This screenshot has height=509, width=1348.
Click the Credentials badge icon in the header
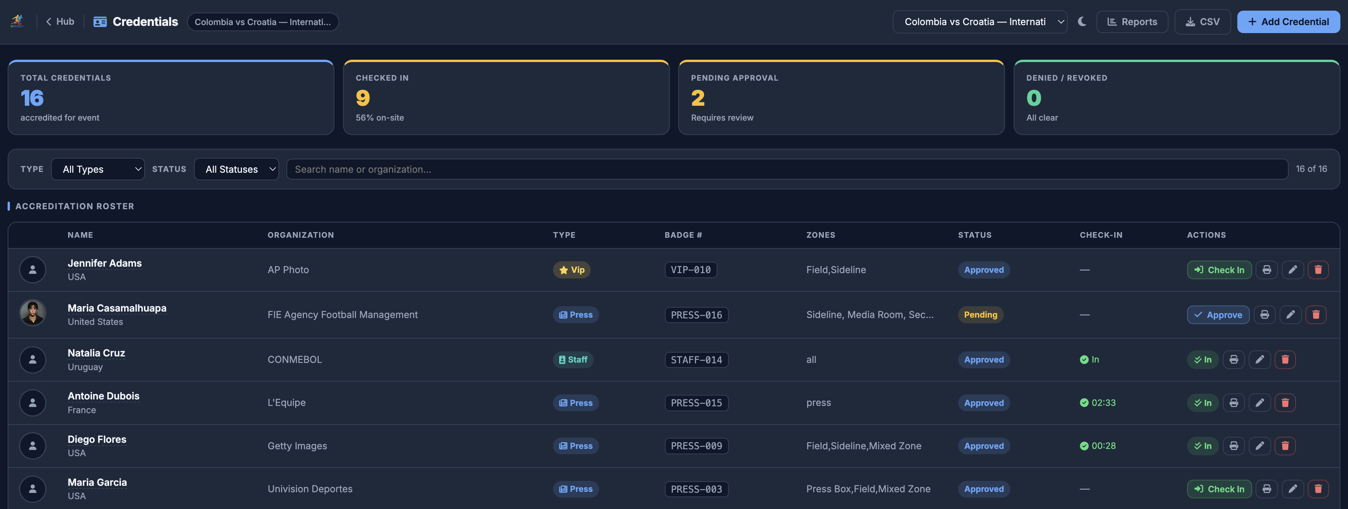(x=99, y=21)
